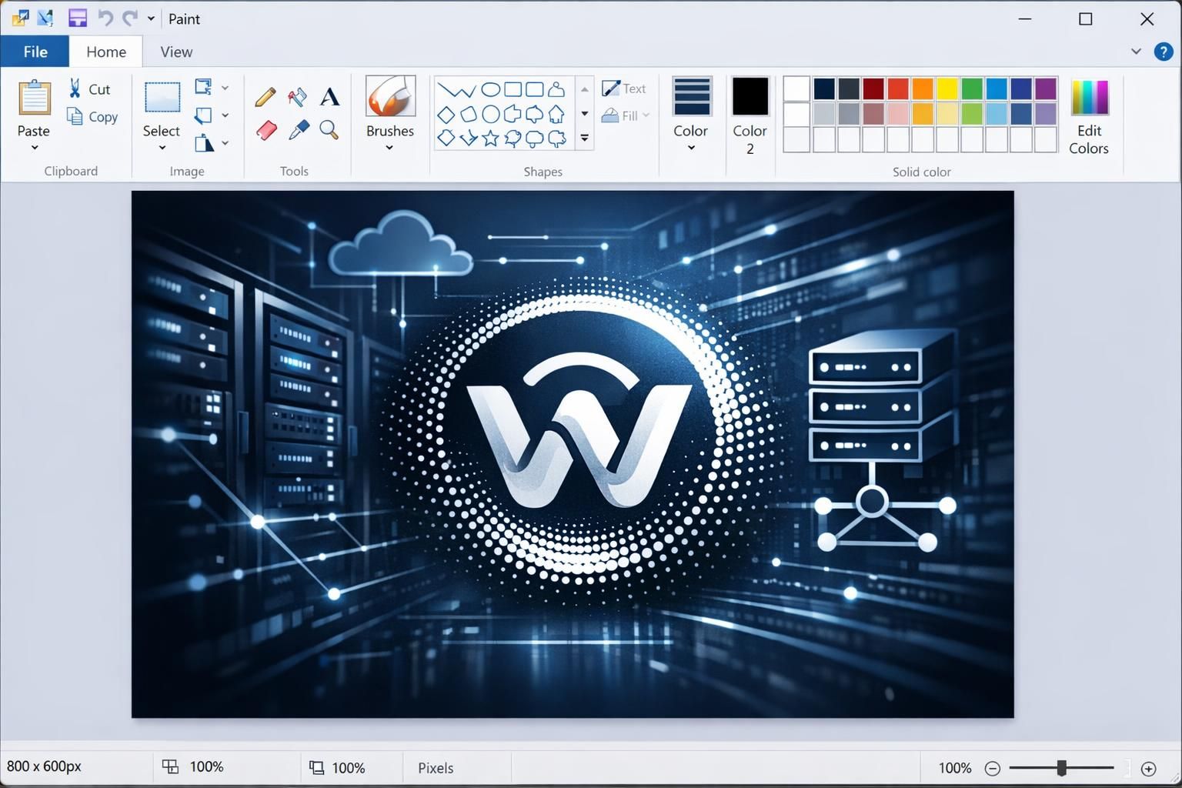Screen dimensions: 1182x788
Task: Pick the lavender color swatch
Action: [x=1046, y=114]
